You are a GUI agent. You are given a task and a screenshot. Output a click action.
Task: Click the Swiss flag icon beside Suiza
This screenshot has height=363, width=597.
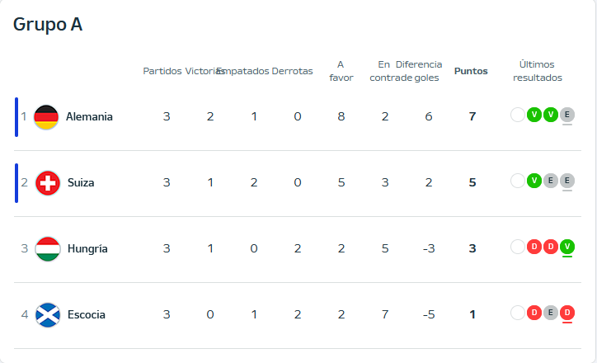(x=47, y=182)
